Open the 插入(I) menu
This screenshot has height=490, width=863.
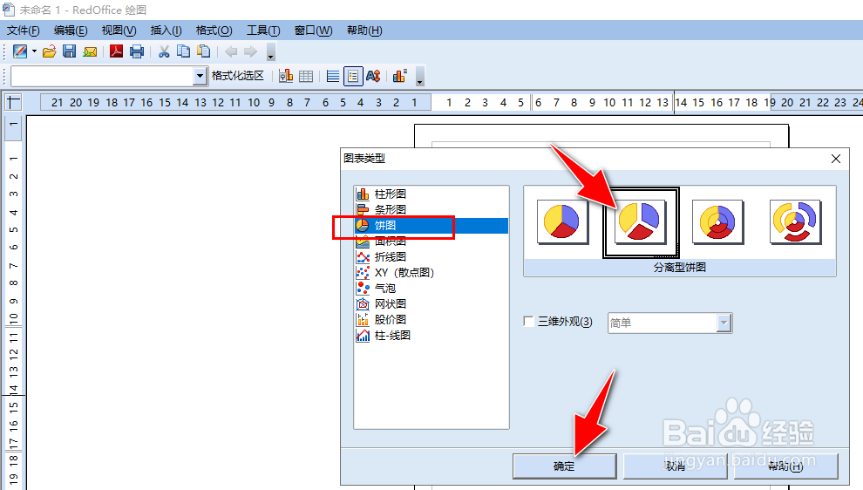click(166, 31)
